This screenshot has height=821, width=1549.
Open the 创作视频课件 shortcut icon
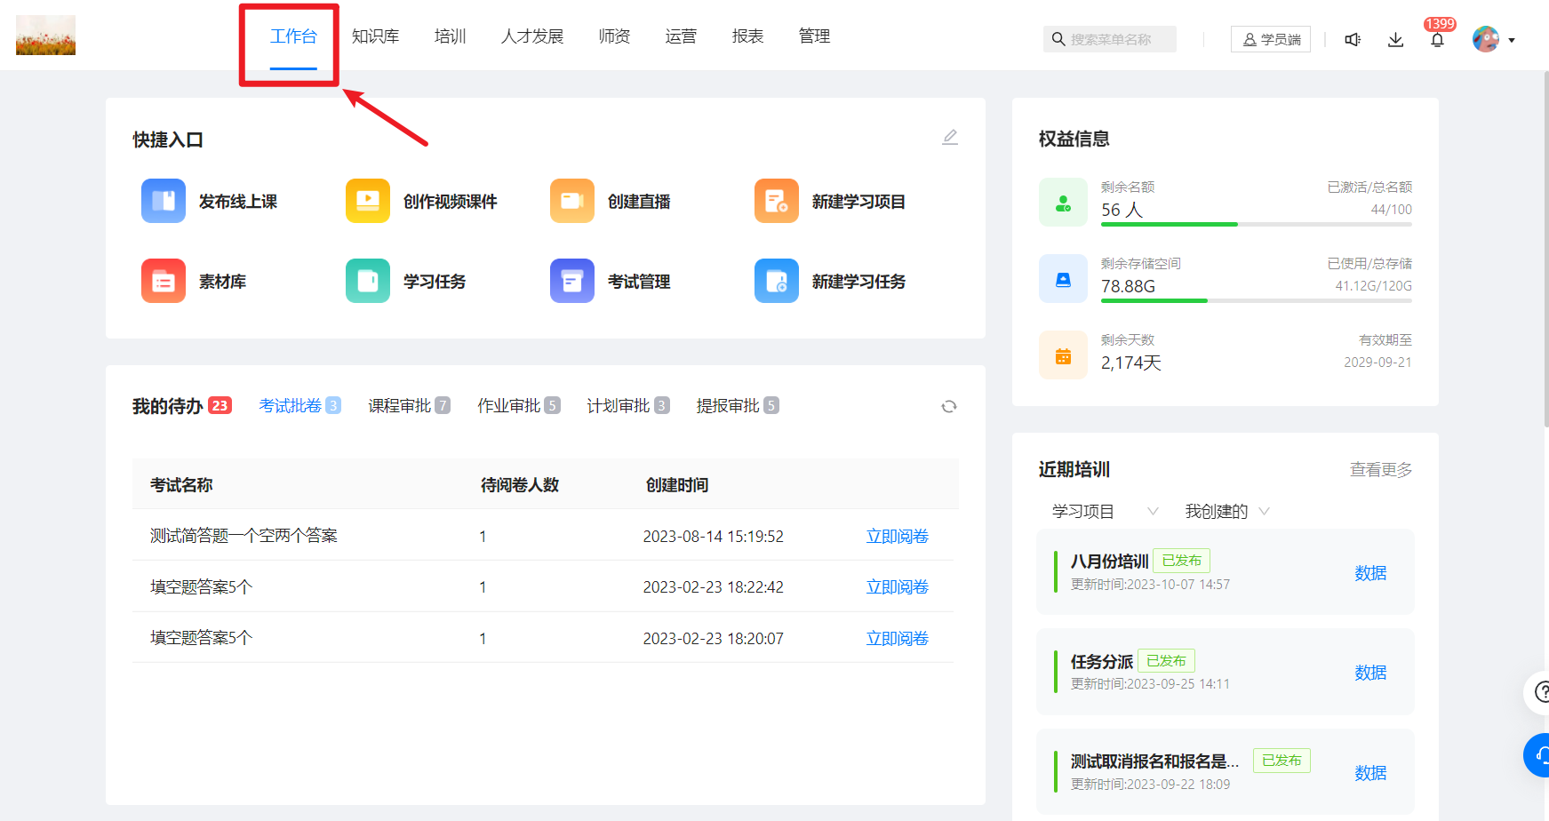[x=368, y=201]
